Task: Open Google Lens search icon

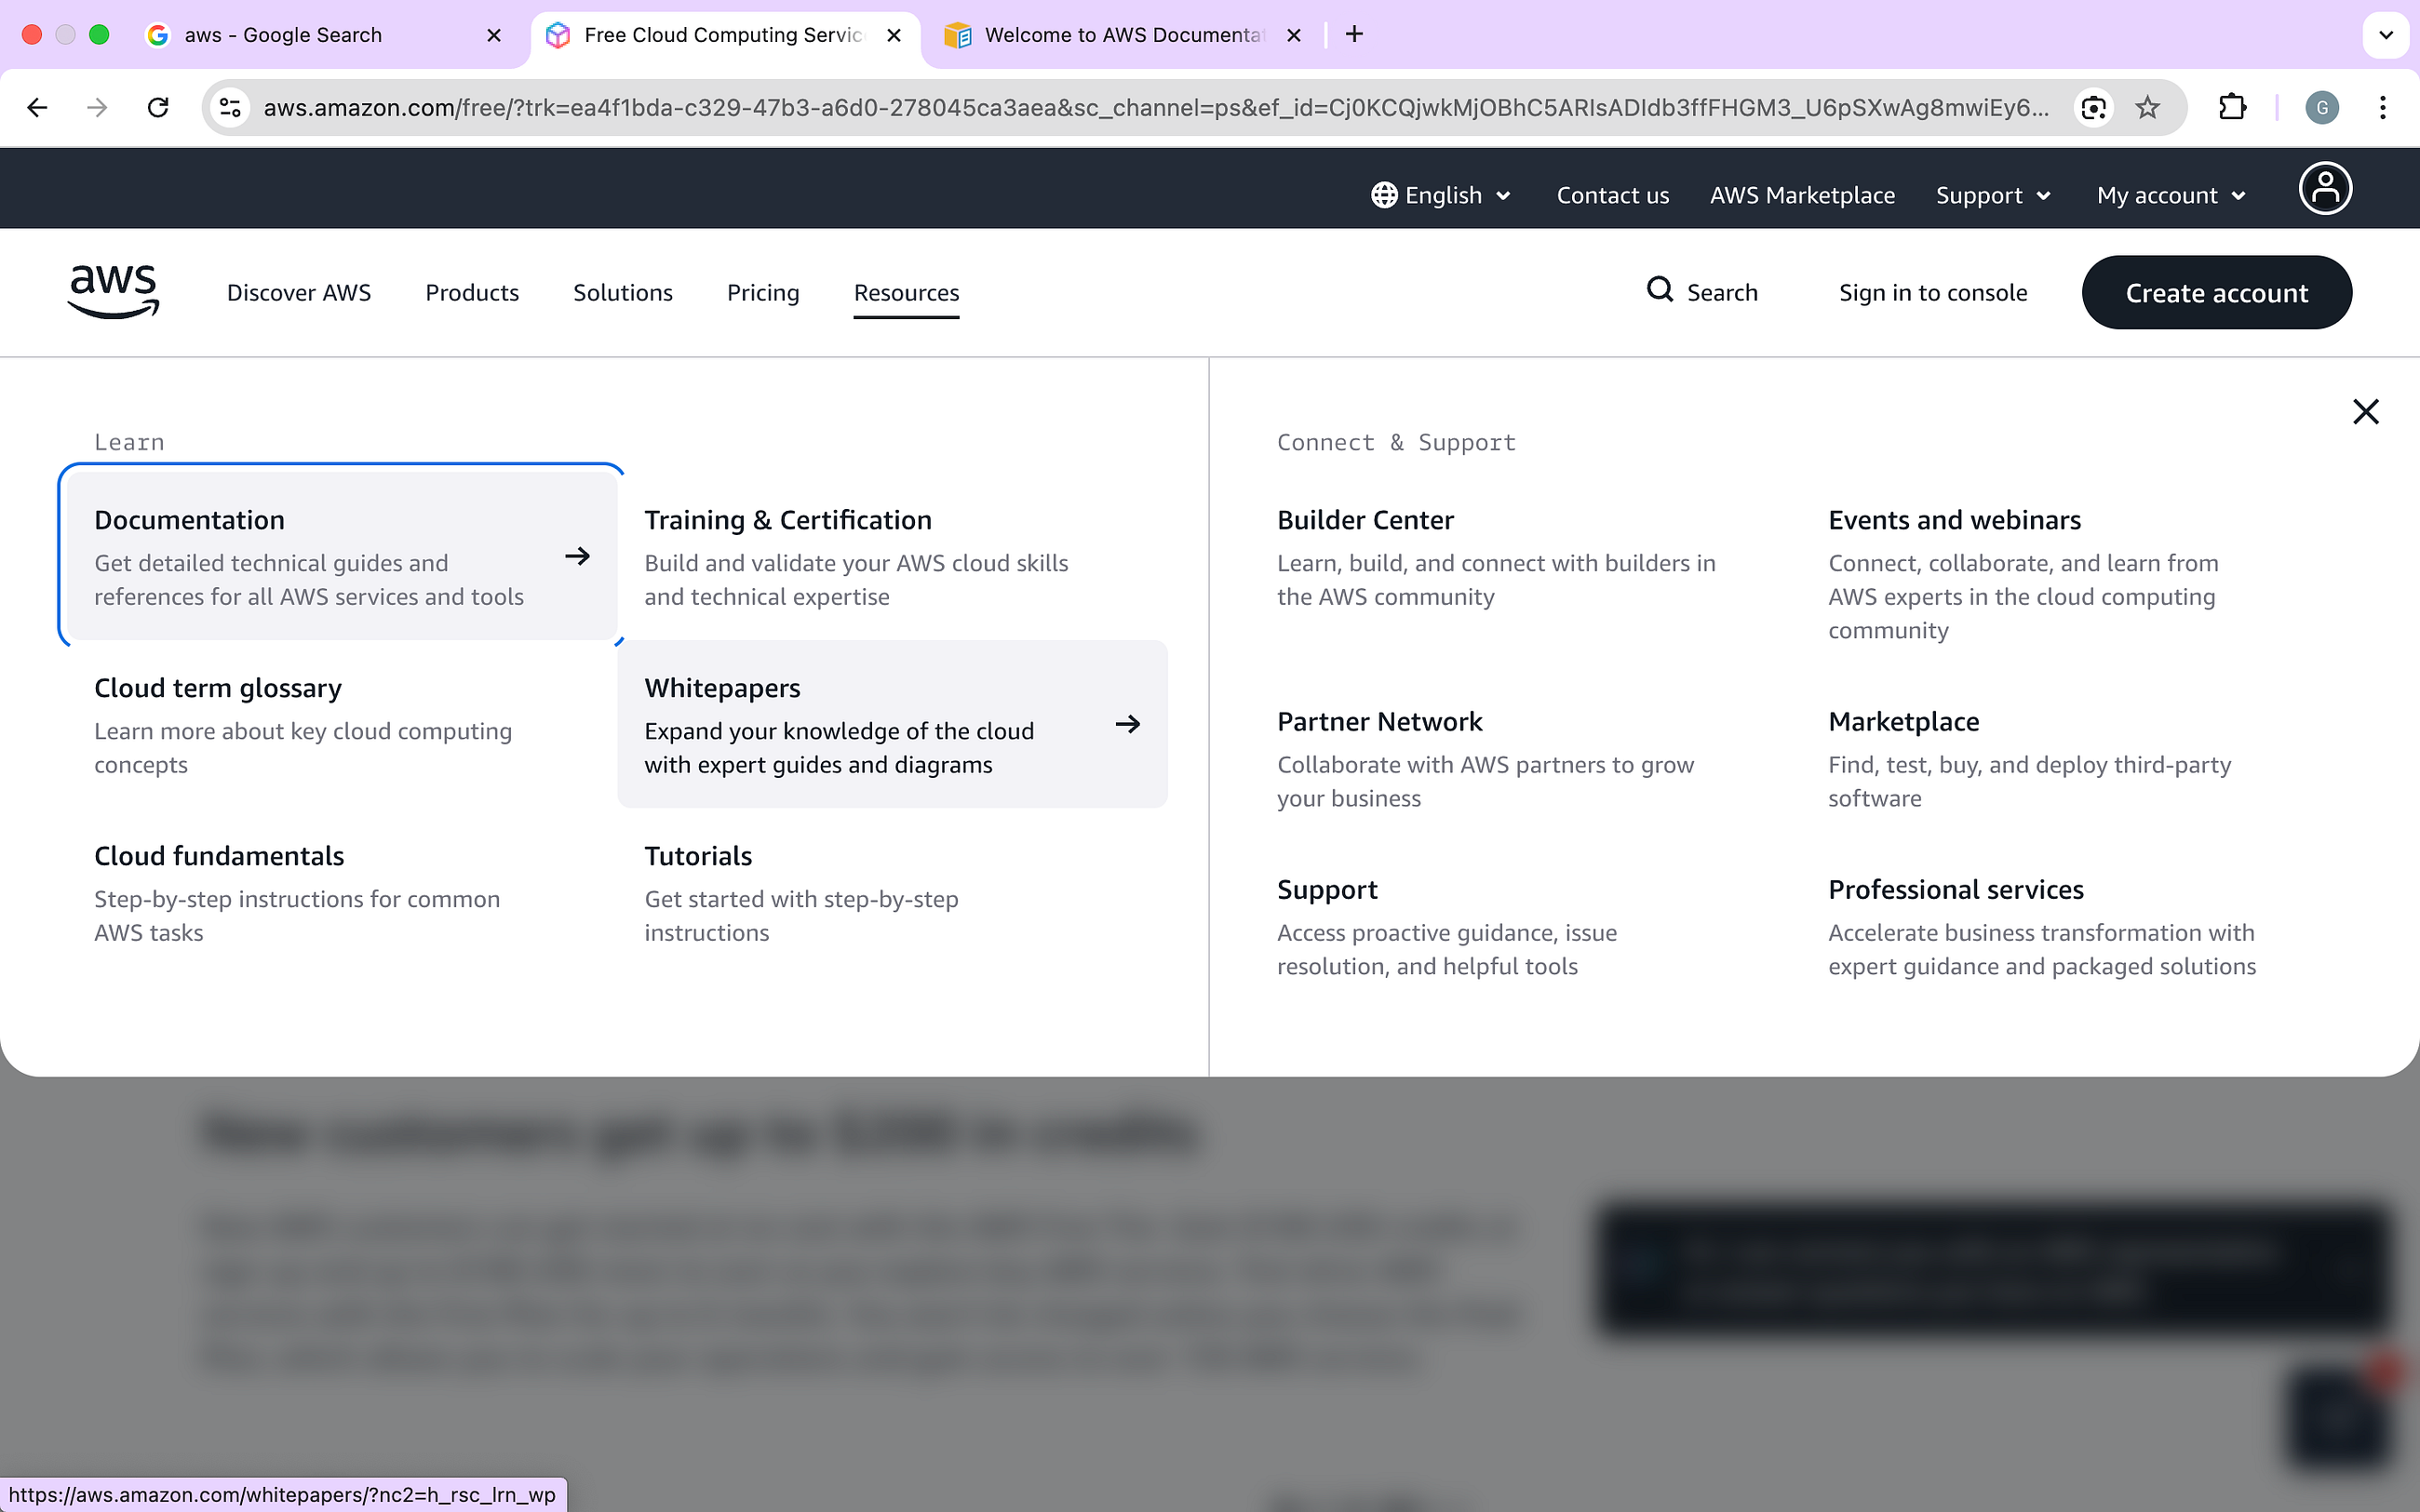Action: 2093,107
